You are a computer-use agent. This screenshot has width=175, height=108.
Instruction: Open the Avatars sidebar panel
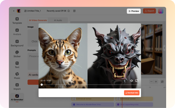17,32
